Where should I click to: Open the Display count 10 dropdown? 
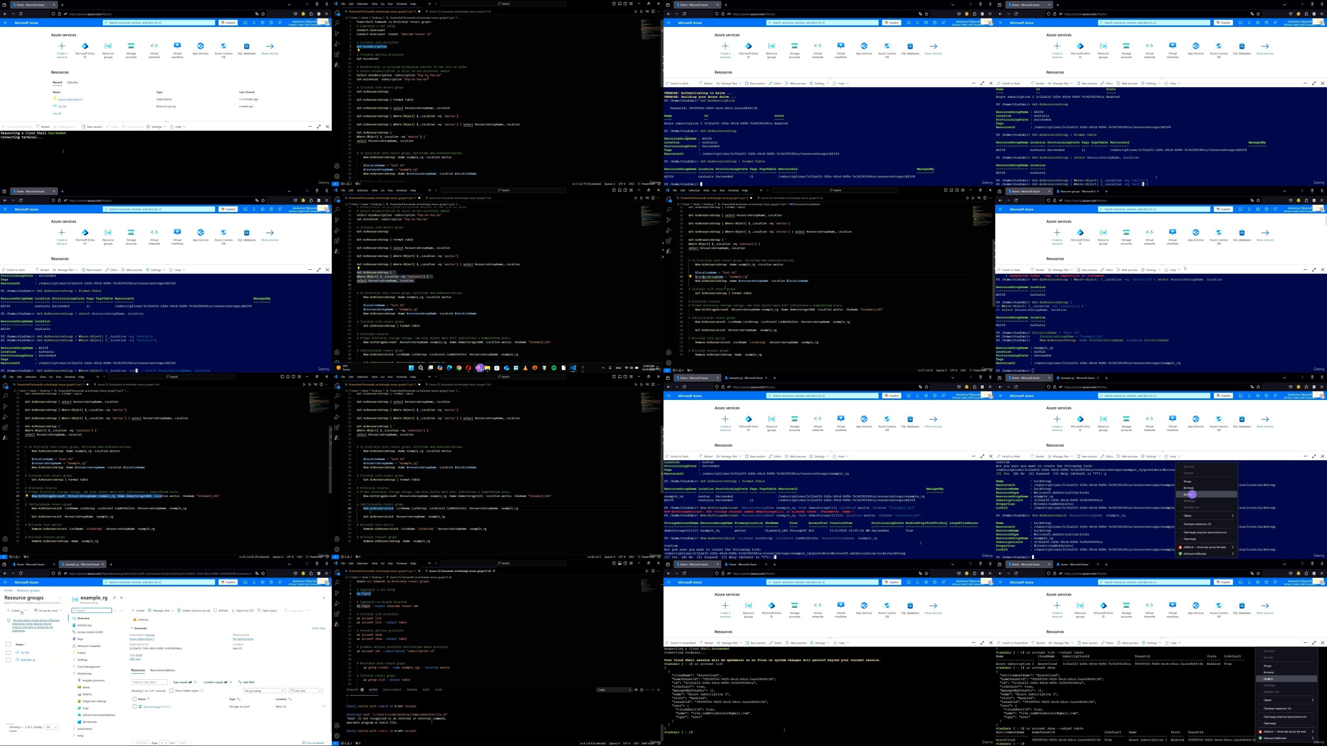pos(51,727)
